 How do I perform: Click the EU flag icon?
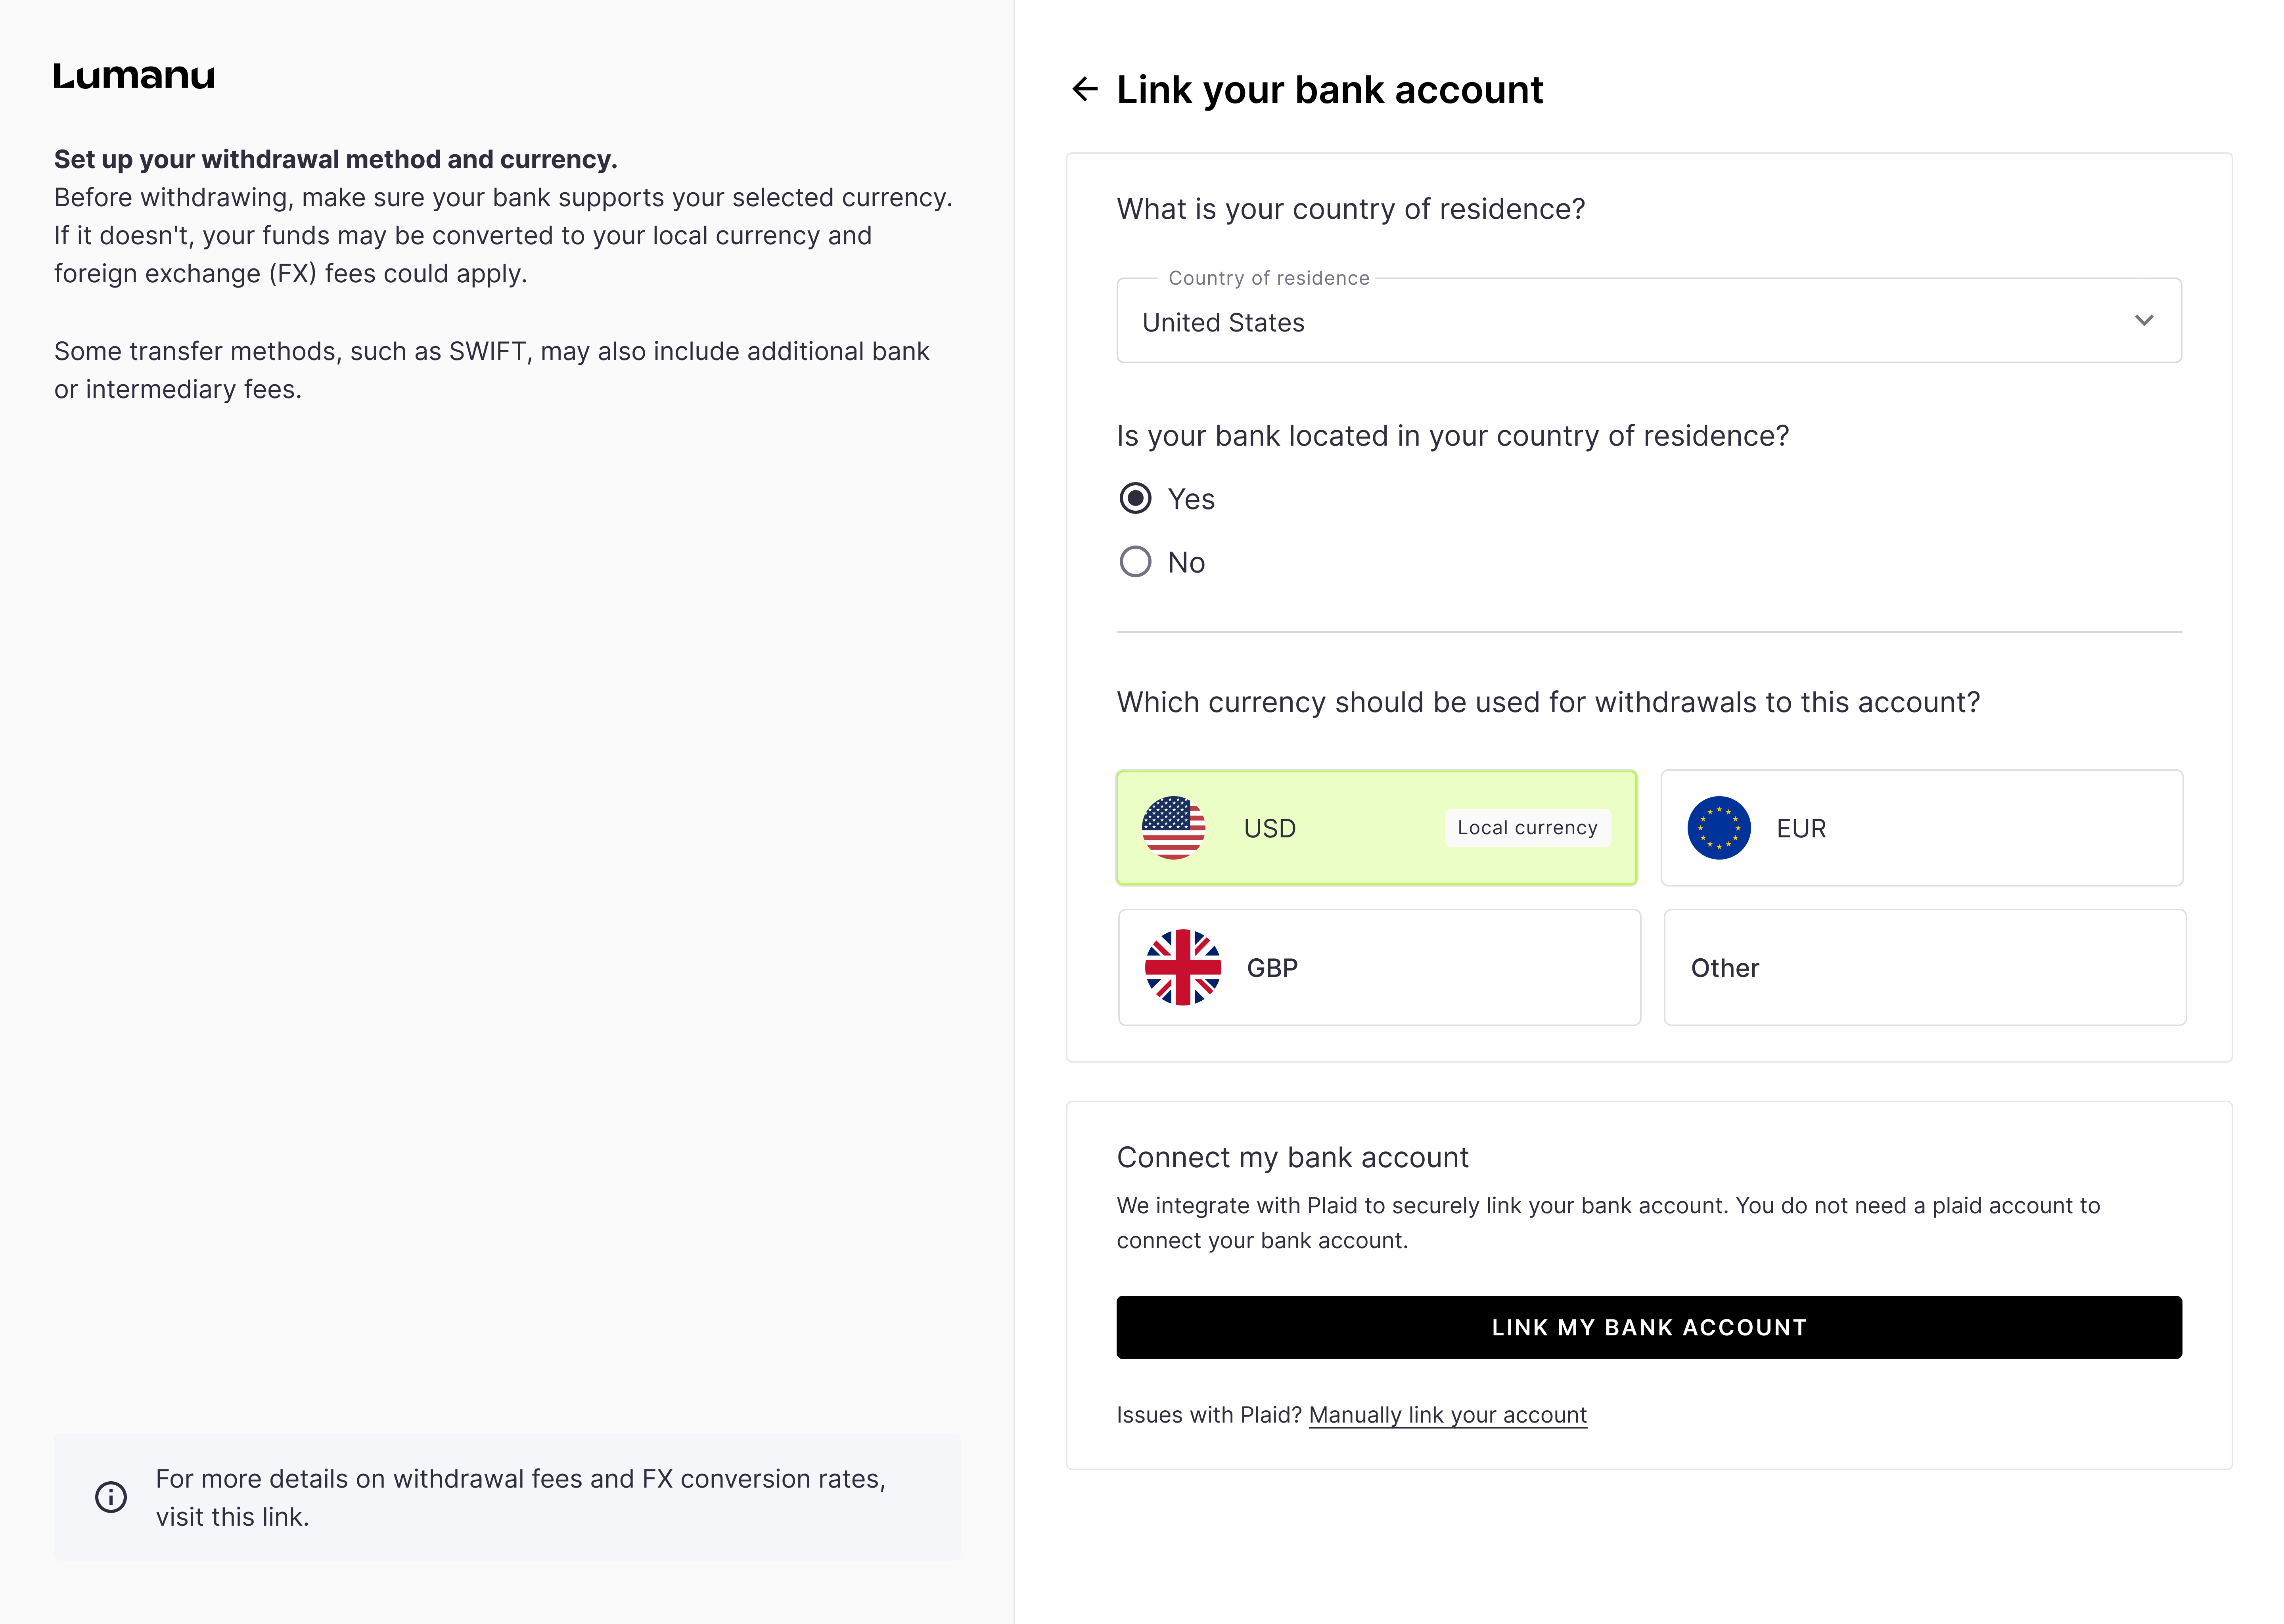coord(1718,828)
